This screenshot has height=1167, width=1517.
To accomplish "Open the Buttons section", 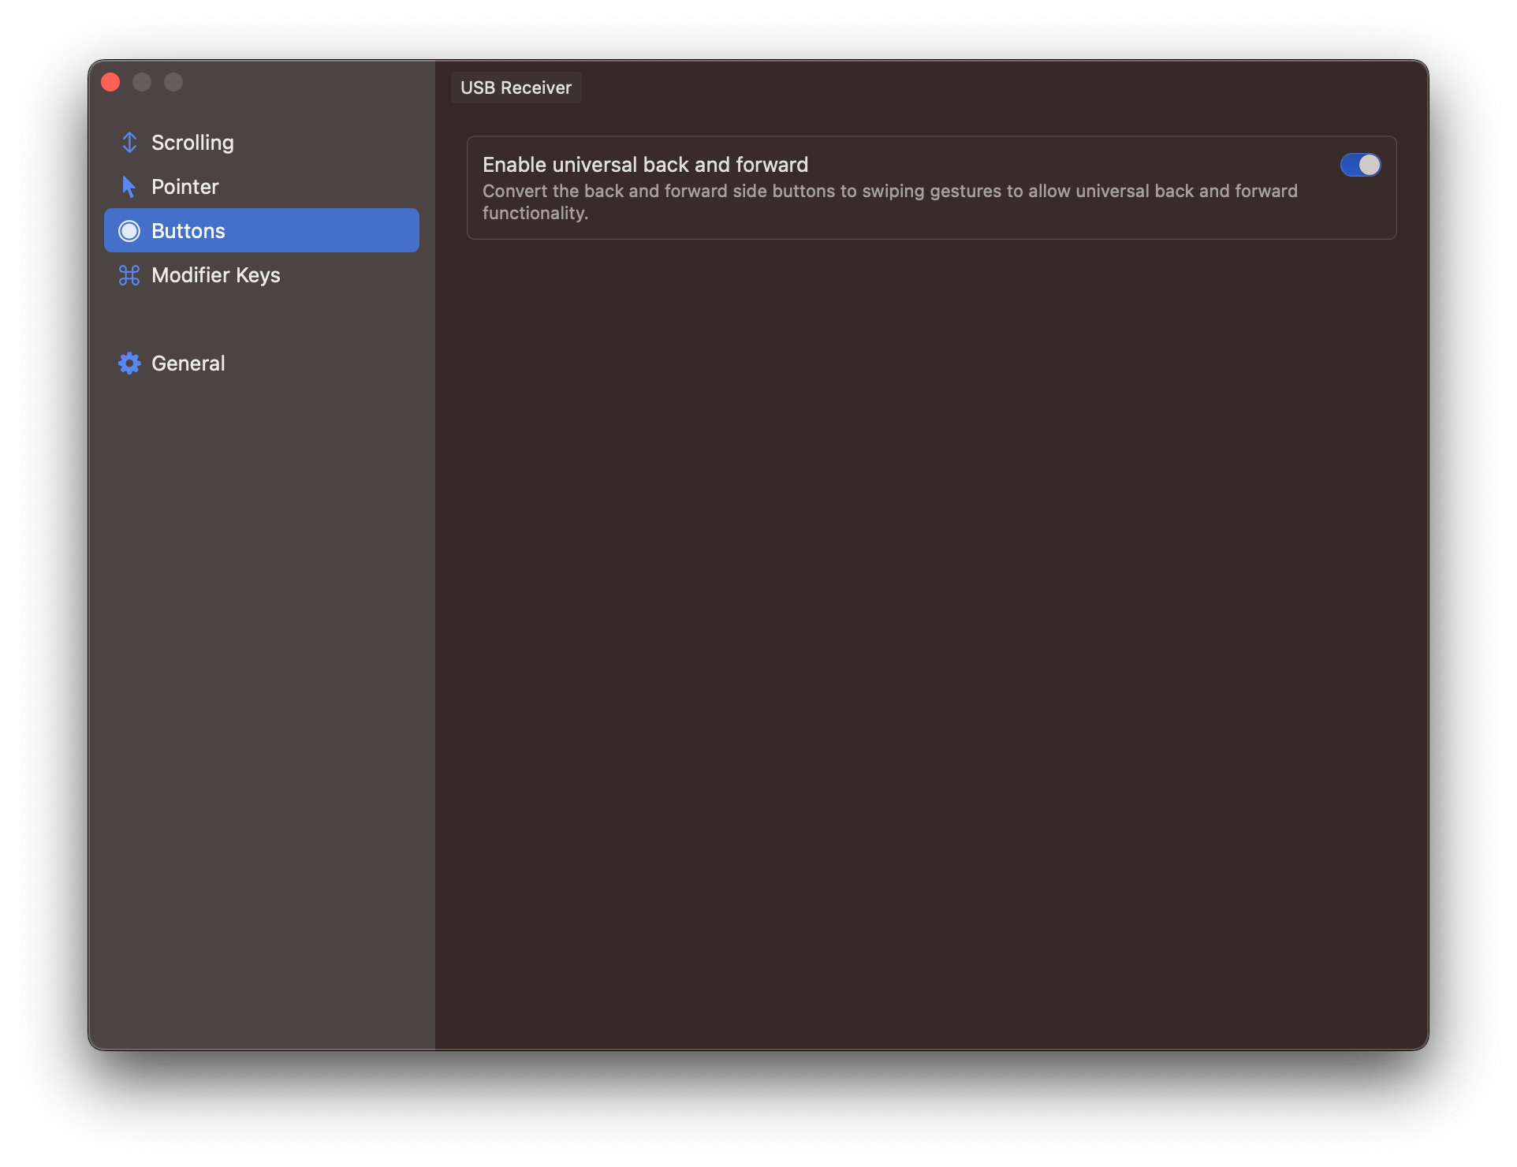I will 188,230.
